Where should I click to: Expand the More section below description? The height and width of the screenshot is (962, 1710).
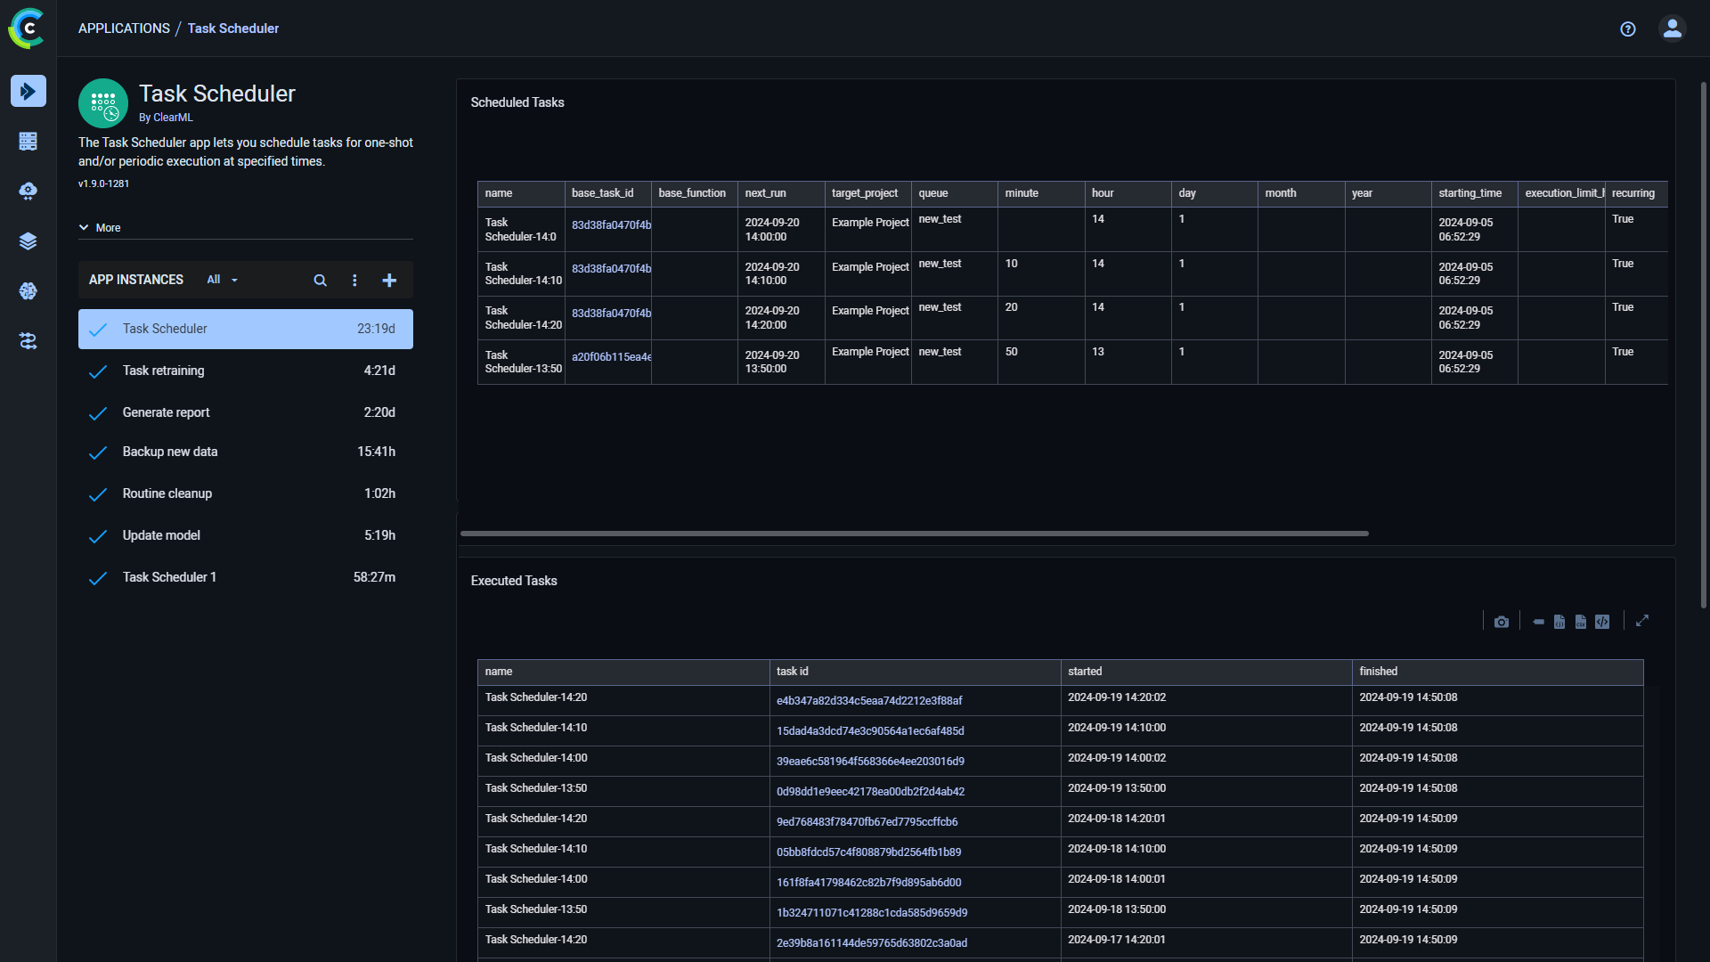[x=100, y=228]
